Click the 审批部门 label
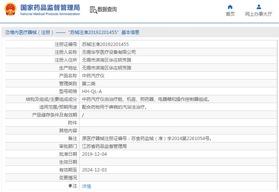Image resolution: width=279 pixels, height=192 pixels. [68, 146]
